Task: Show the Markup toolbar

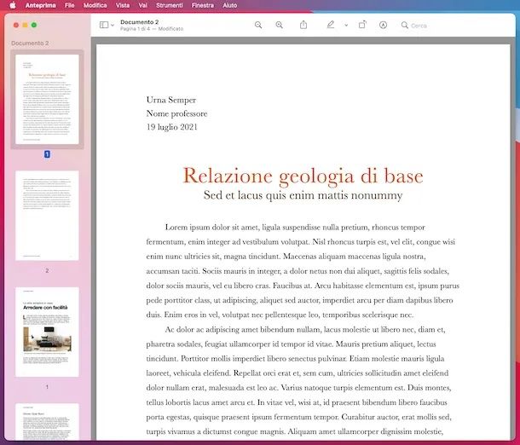Action: [383, 25]
